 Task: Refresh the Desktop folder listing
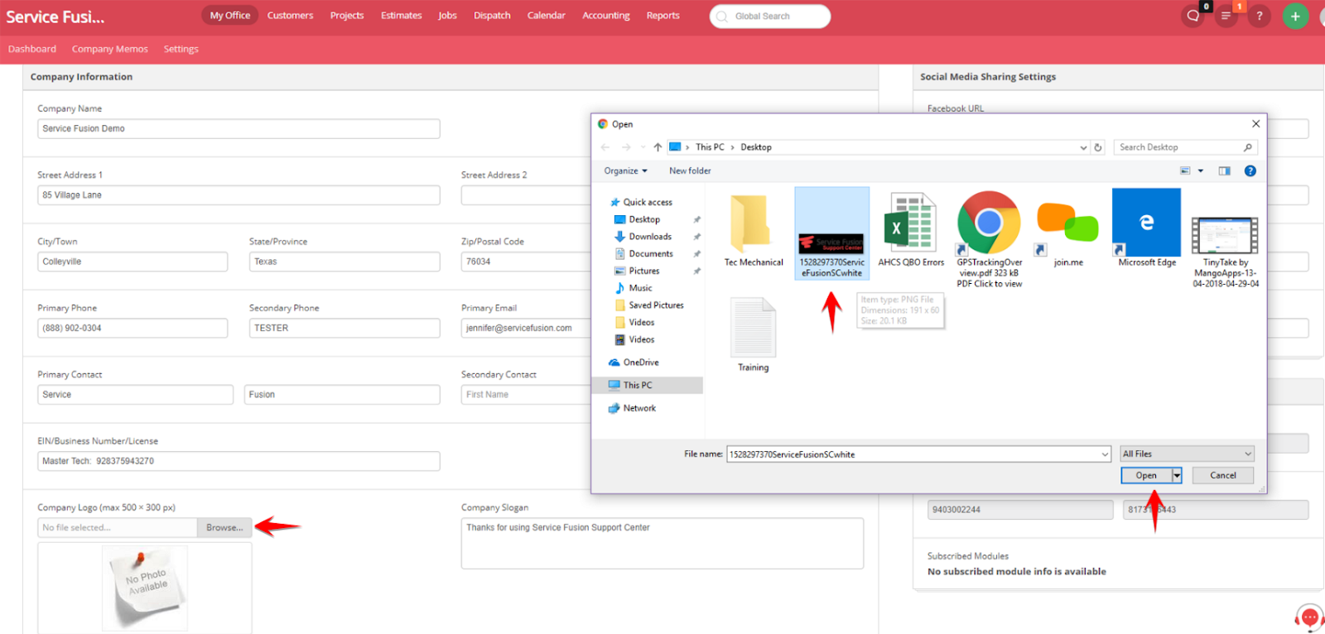coord(1098,147)
